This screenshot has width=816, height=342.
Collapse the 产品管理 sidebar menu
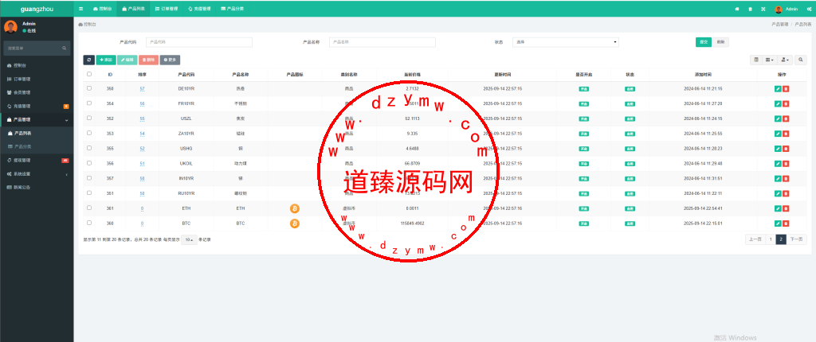(37, 120)
